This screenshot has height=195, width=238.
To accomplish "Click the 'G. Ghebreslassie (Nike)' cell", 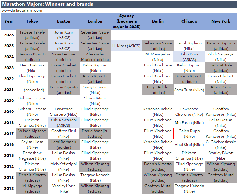I will (221, 145).
